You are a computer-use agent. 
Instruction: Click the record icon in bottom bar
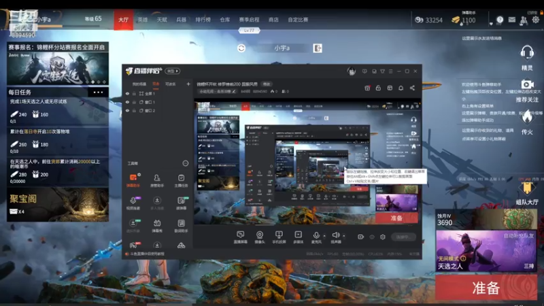(x=360, y=237)
